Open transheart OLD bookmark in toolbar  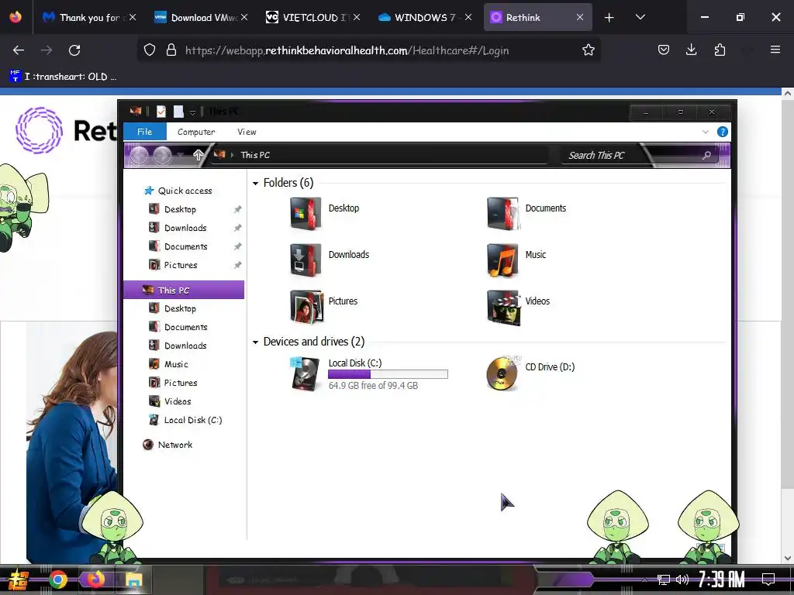coord(64,77)
